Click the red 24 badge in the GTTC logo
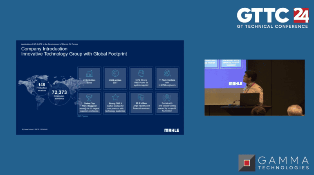This screenshot has width=314, height=175. (x=301, y=15)
